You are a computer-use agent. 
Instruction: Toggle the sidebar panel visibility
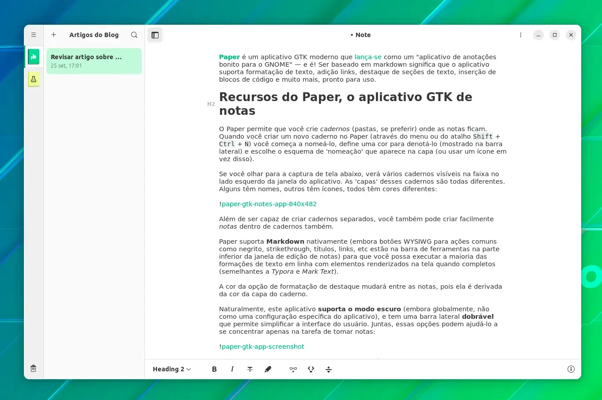(x=155, y=35)
